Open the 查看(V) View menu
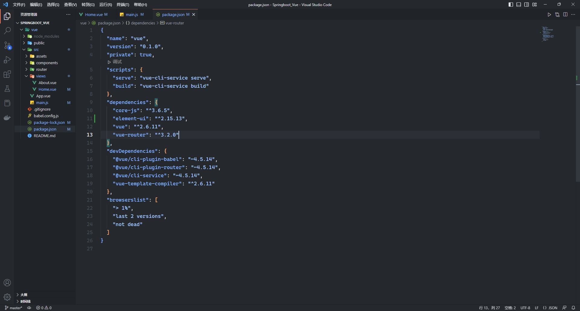Image resolution: width=580 pixels, height=311 pixels. coord(70,5)
